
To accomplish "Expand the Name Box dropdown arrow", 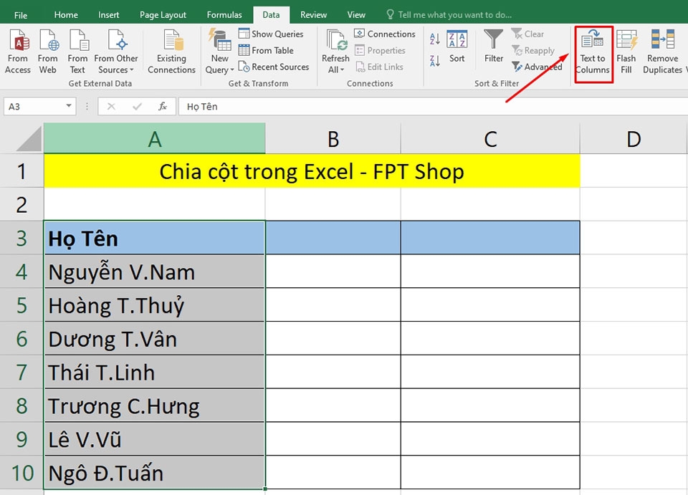I will tap(69, 106).
